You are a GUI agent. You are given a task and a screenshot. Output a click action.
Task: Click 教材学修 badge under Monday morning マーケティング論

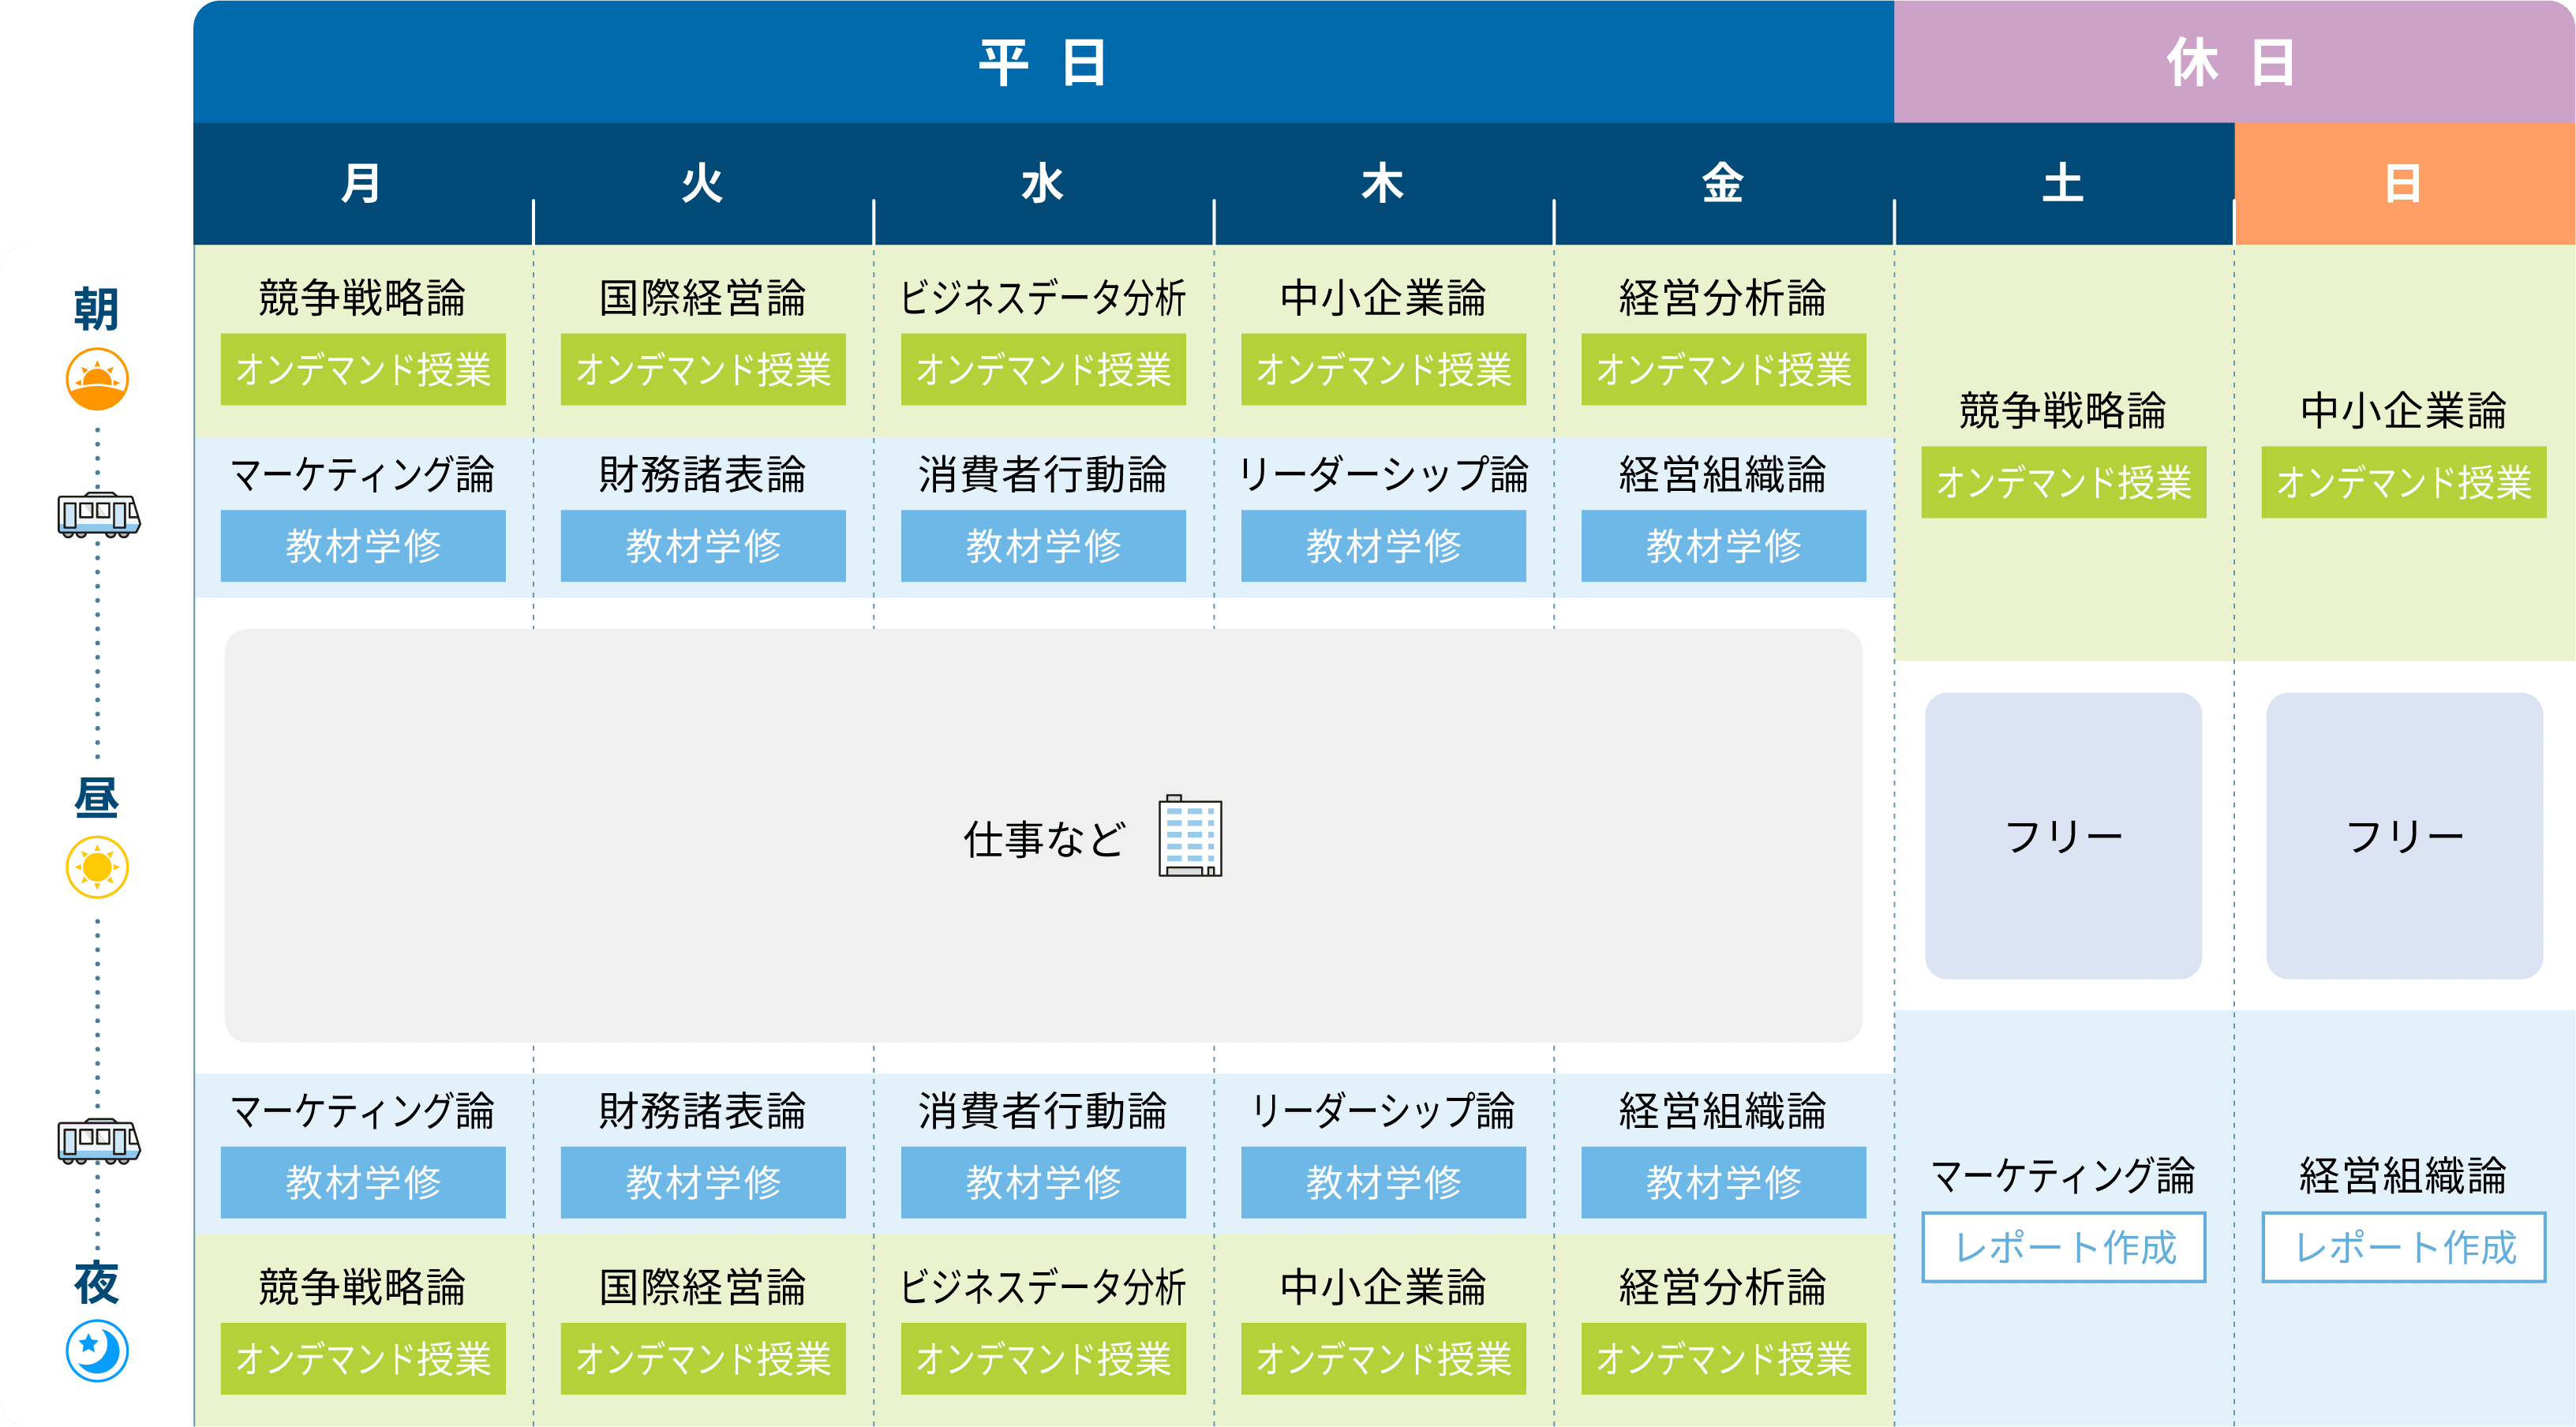[x=363, y=546]
